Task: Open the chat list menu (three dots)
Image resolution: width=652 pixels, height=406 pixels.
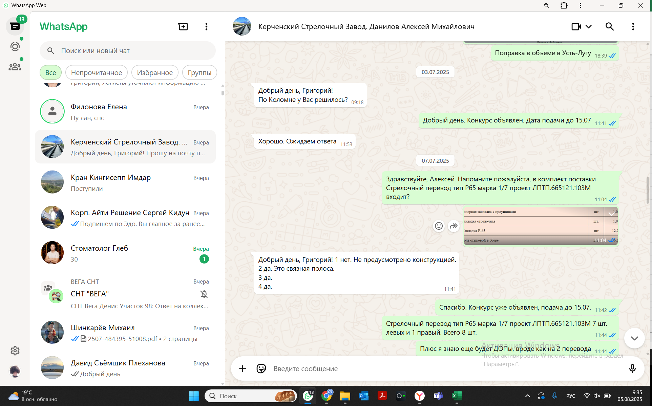Action: click(206, 26)
